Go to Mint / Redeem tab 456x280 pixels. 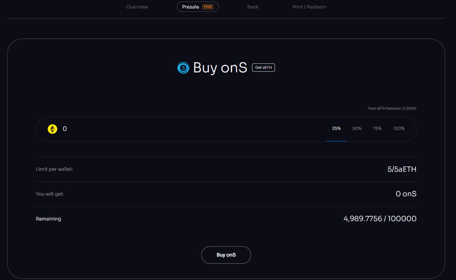click(309, 7)
